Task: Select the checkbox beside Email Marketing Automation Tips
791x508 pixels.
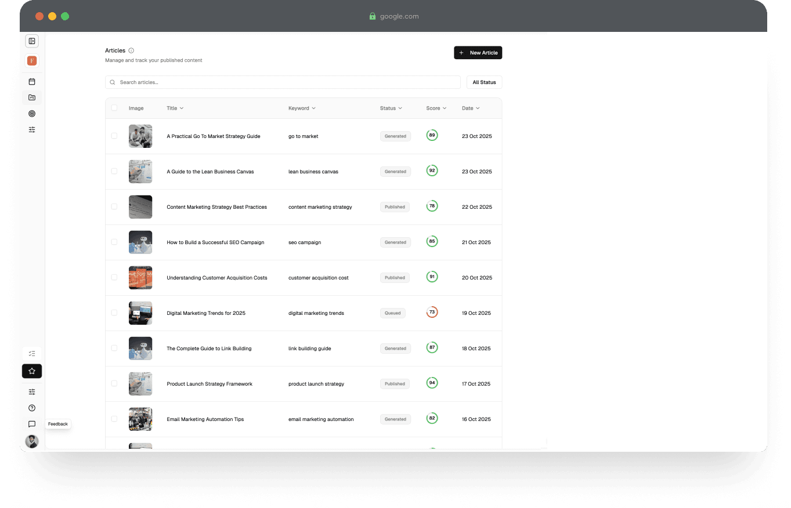Action: click(114, 419)
